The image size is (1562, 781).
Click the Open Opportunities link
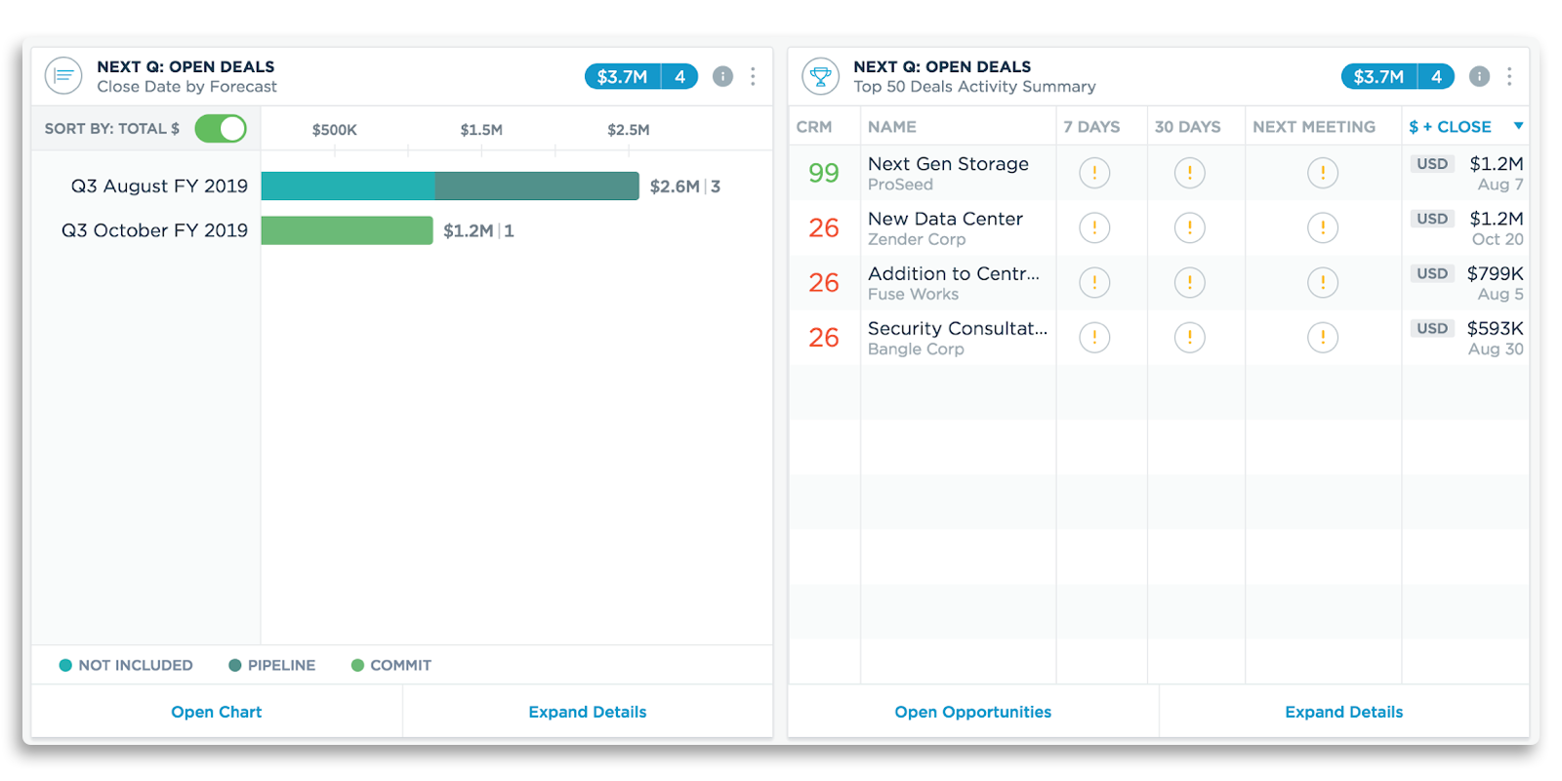pos(973,712)
